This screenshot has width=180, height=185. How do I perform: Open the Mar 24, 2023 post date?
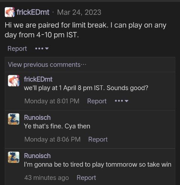pos(79,12)
